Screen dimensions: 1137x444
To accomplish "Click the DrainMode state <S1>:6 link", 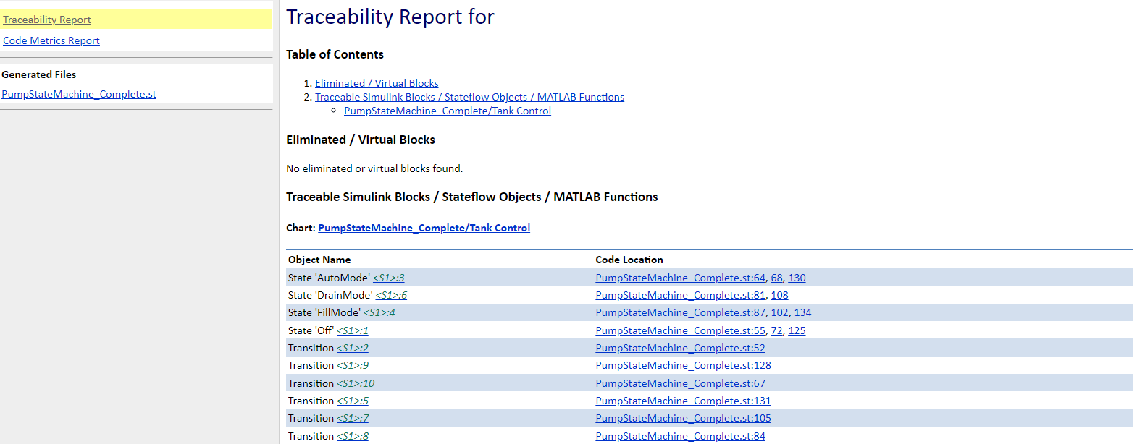I will [x=391, y=295].
